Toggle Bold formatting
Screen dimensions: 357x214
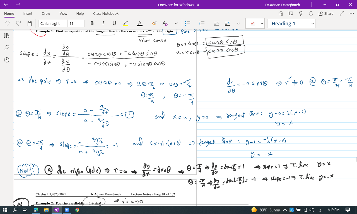point(92,23)
